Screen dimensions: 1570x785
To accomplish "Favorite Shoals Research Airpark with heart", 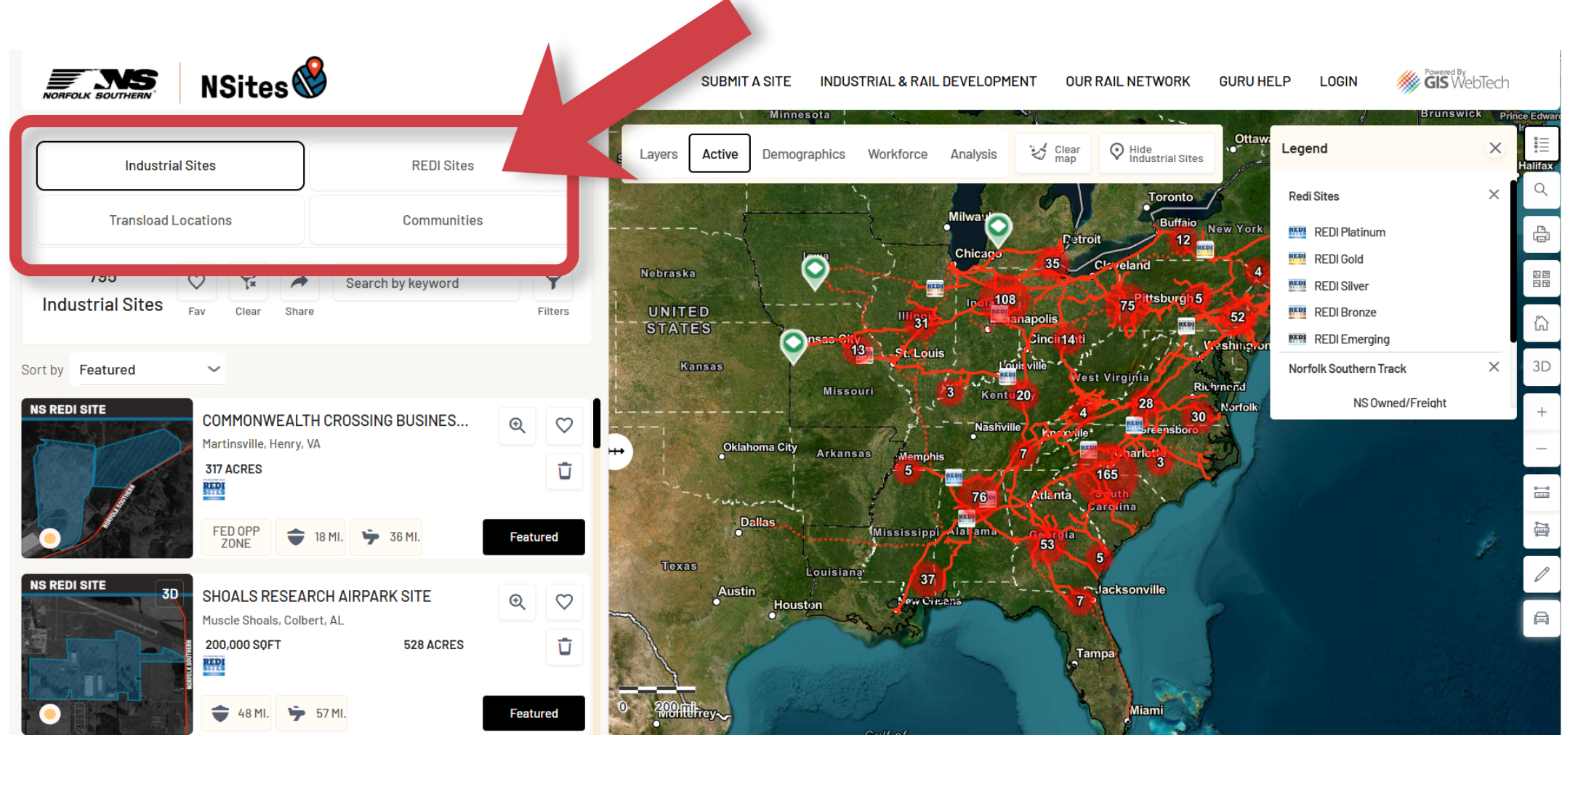I will (x=564, y=602).
